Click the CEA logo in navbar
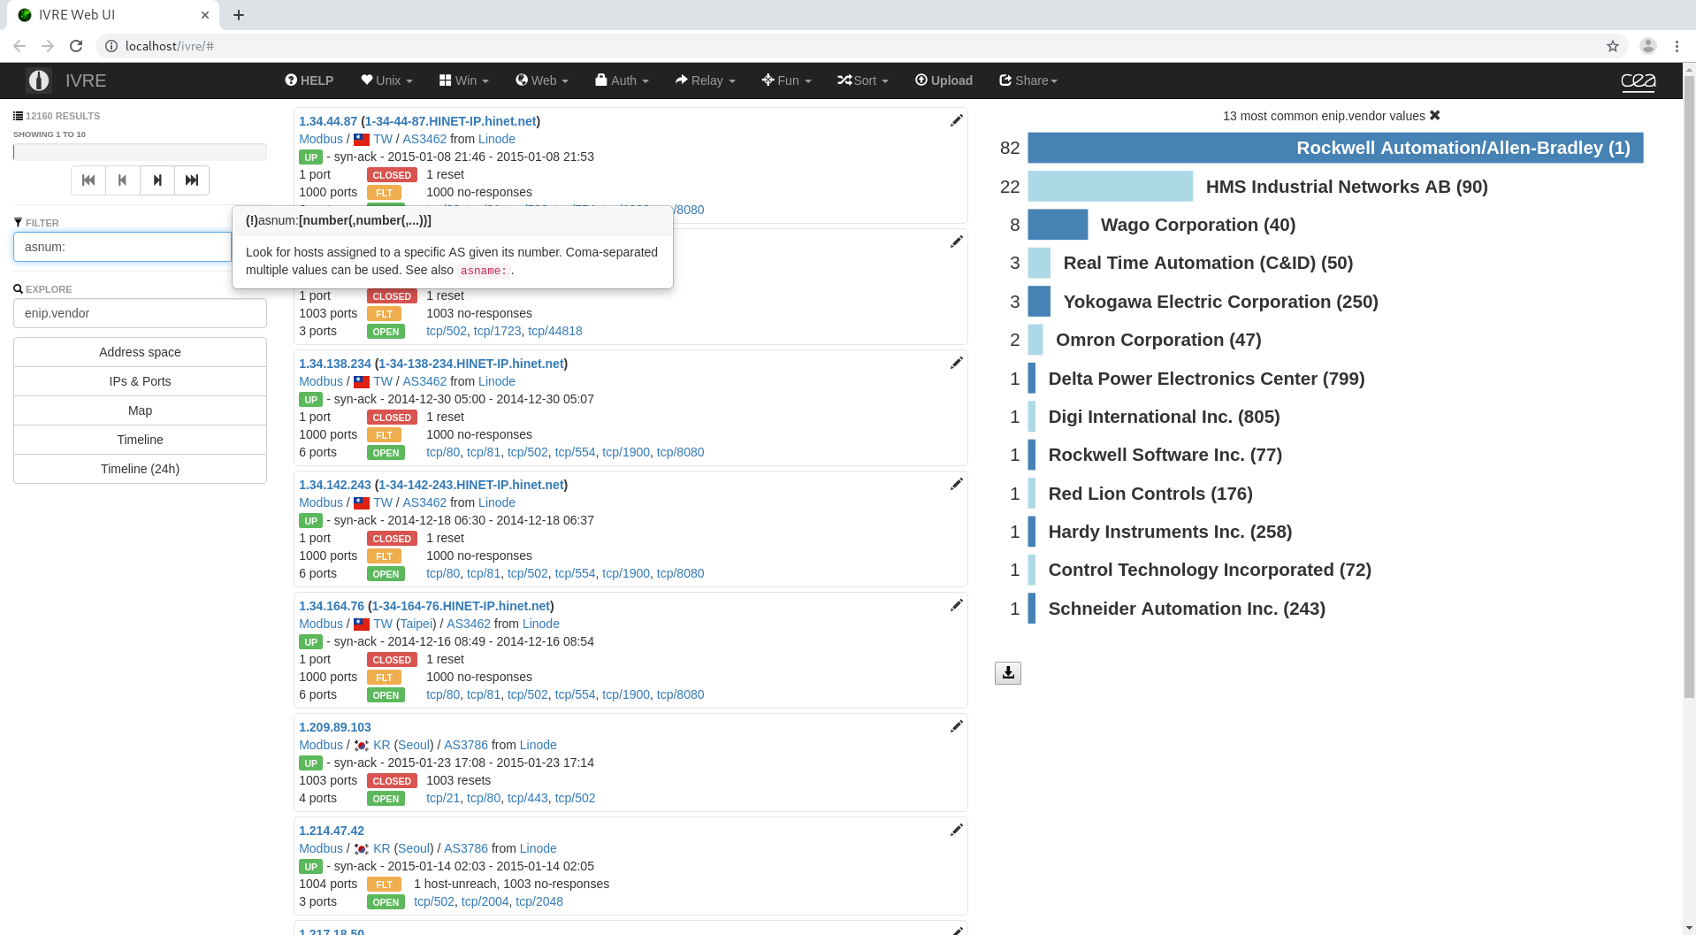Image resolution: width=1696 pixels, height=935 pixels. click(1638, 81)
